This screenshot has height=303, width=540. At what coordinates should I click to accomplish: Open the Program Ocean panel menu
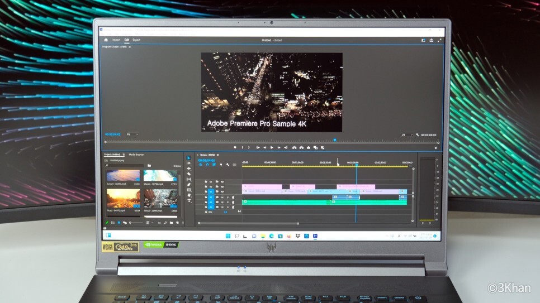[x=130, y=47]
